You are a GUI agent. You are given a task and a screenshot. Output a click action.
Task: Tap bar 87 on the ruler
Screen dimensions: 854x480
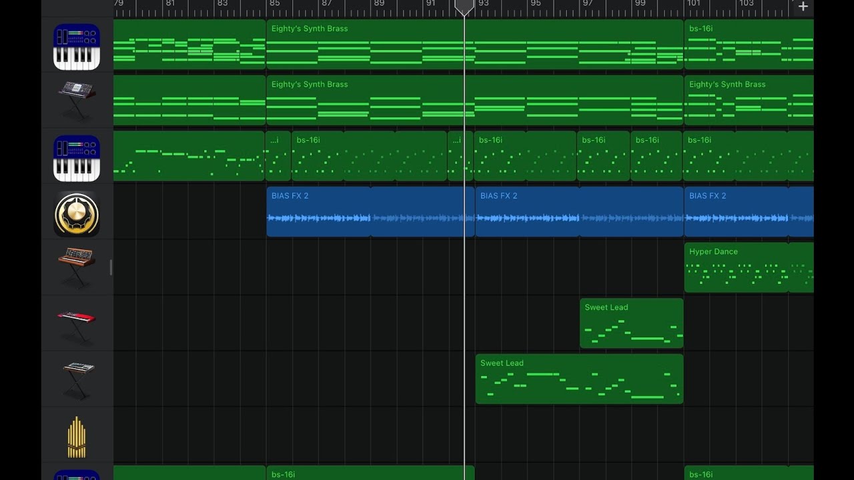(326, 4)
